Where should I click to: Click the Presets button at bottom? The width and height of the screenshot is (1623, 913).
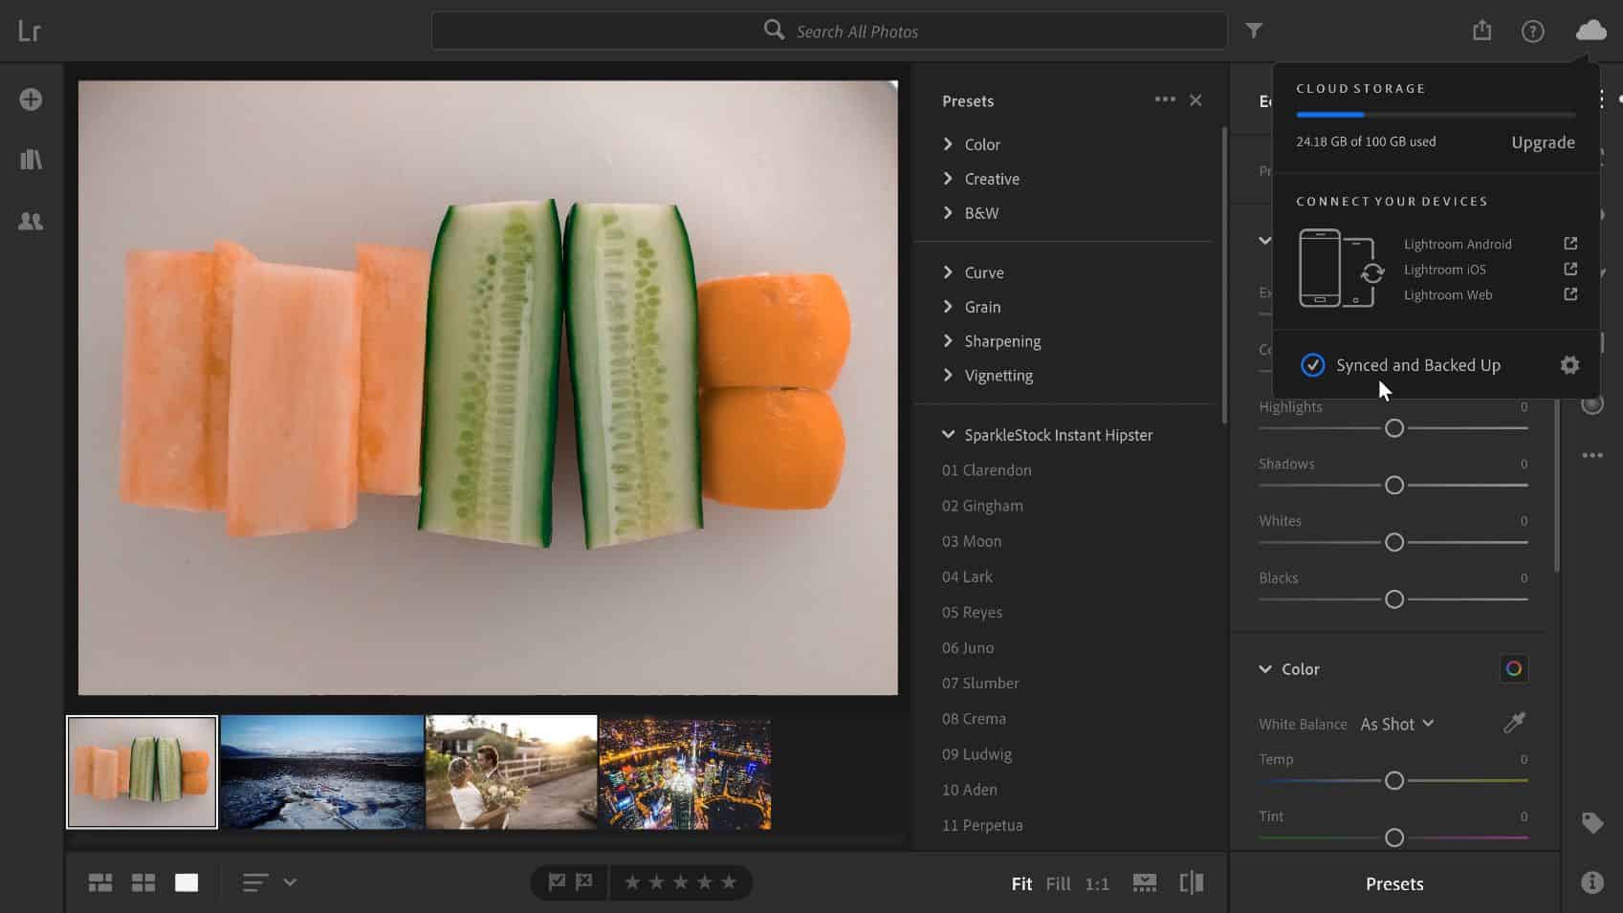coord(1394,883)
